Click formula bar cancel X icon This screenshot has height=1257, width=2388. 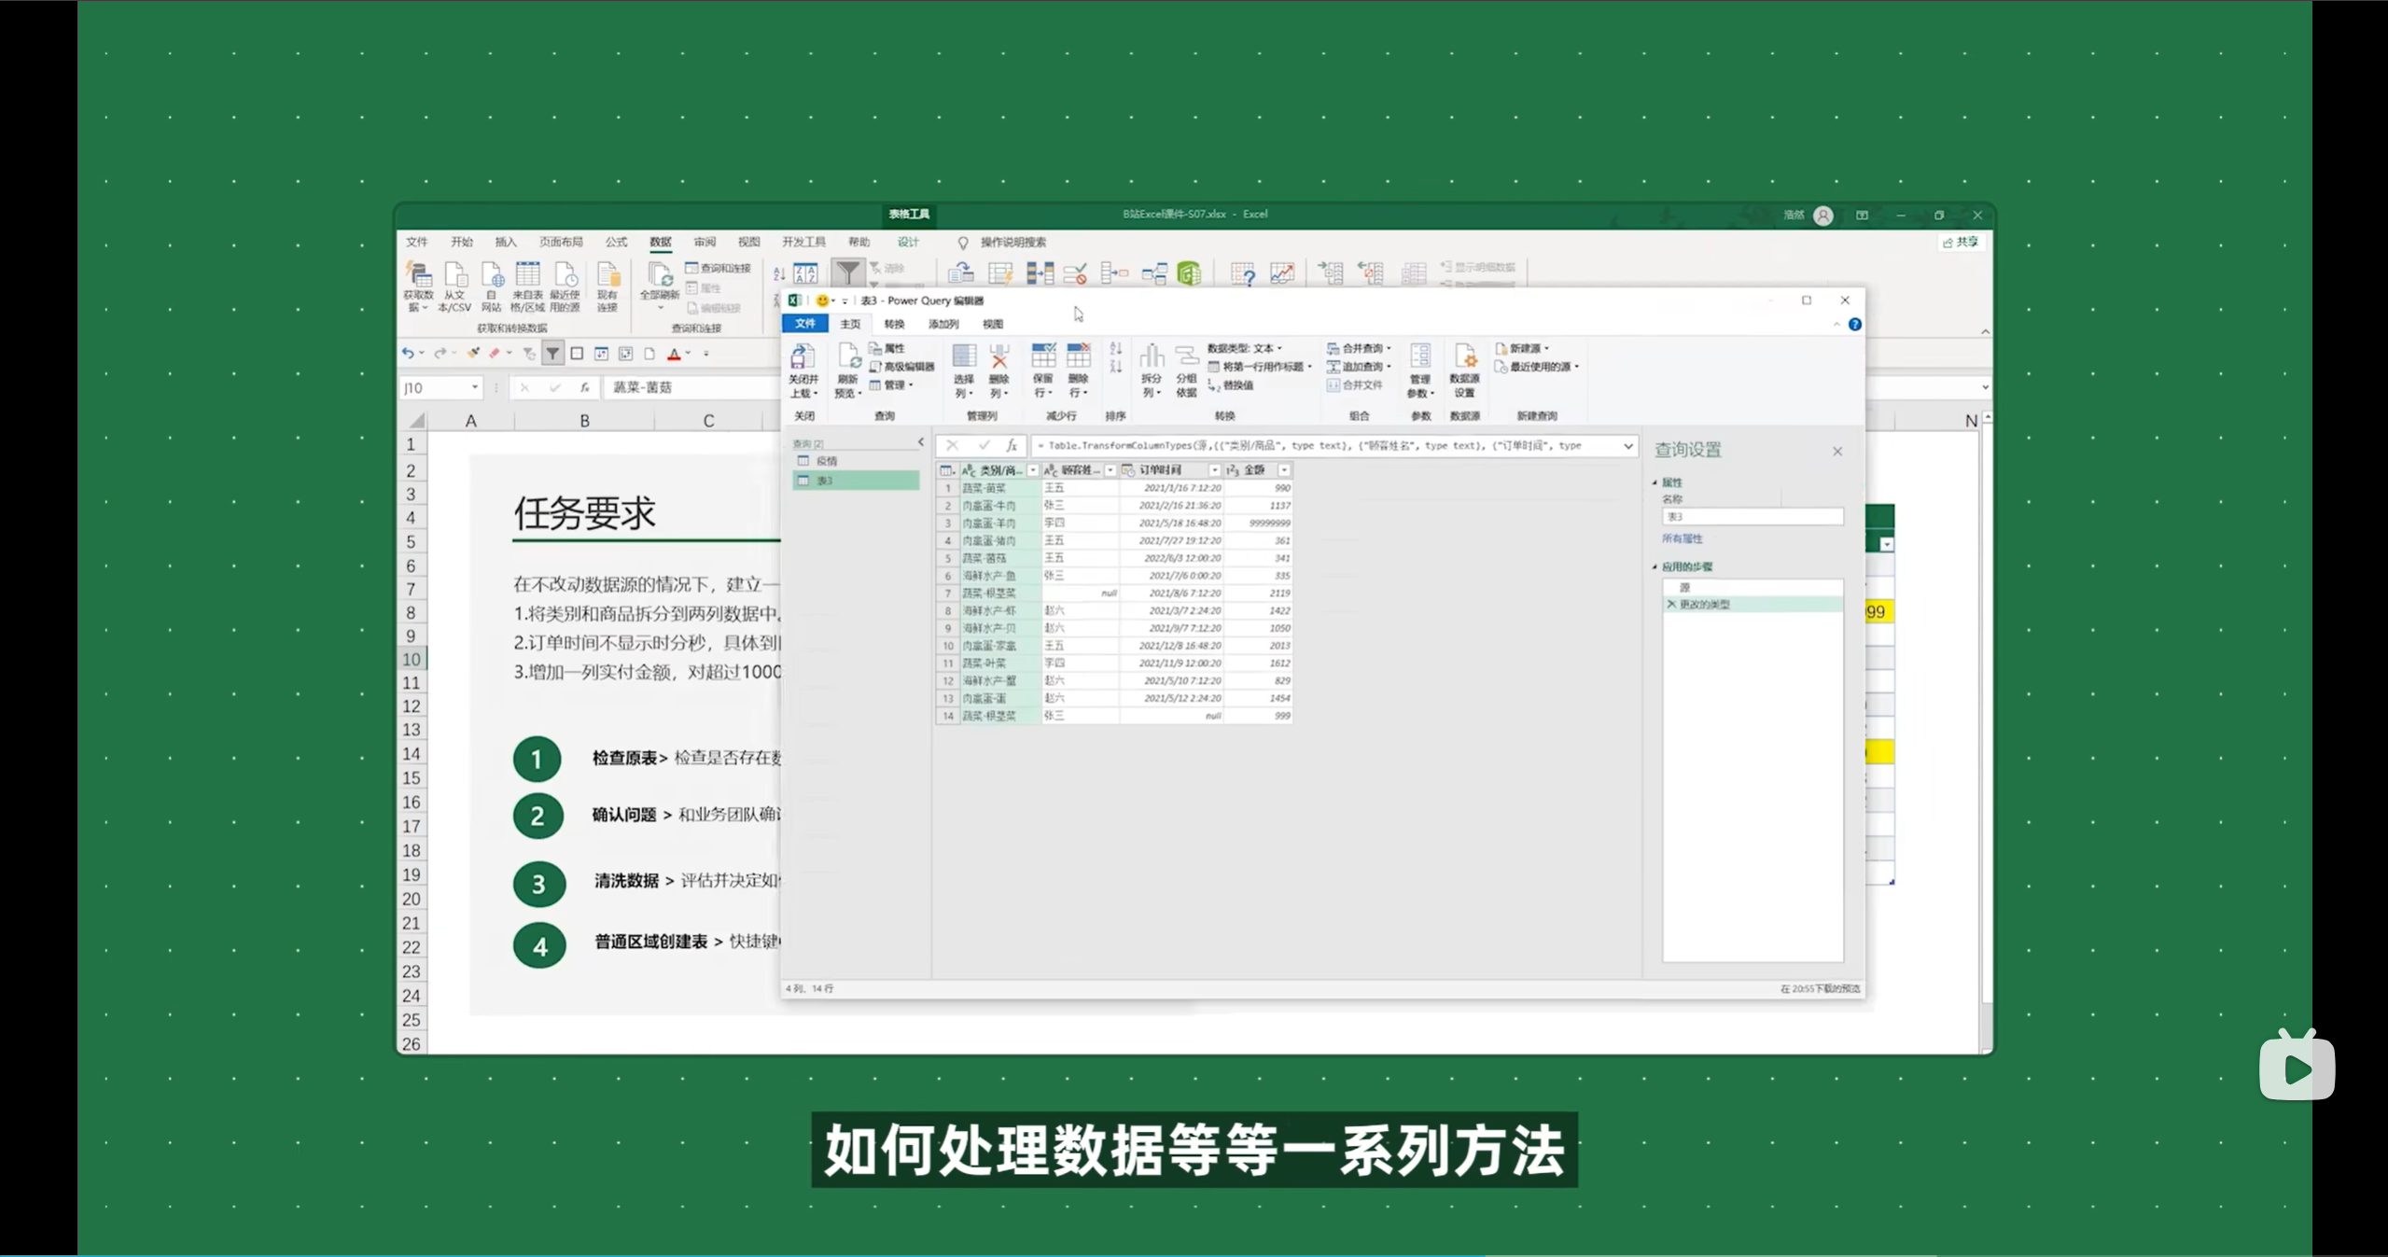tap(952, 446)
